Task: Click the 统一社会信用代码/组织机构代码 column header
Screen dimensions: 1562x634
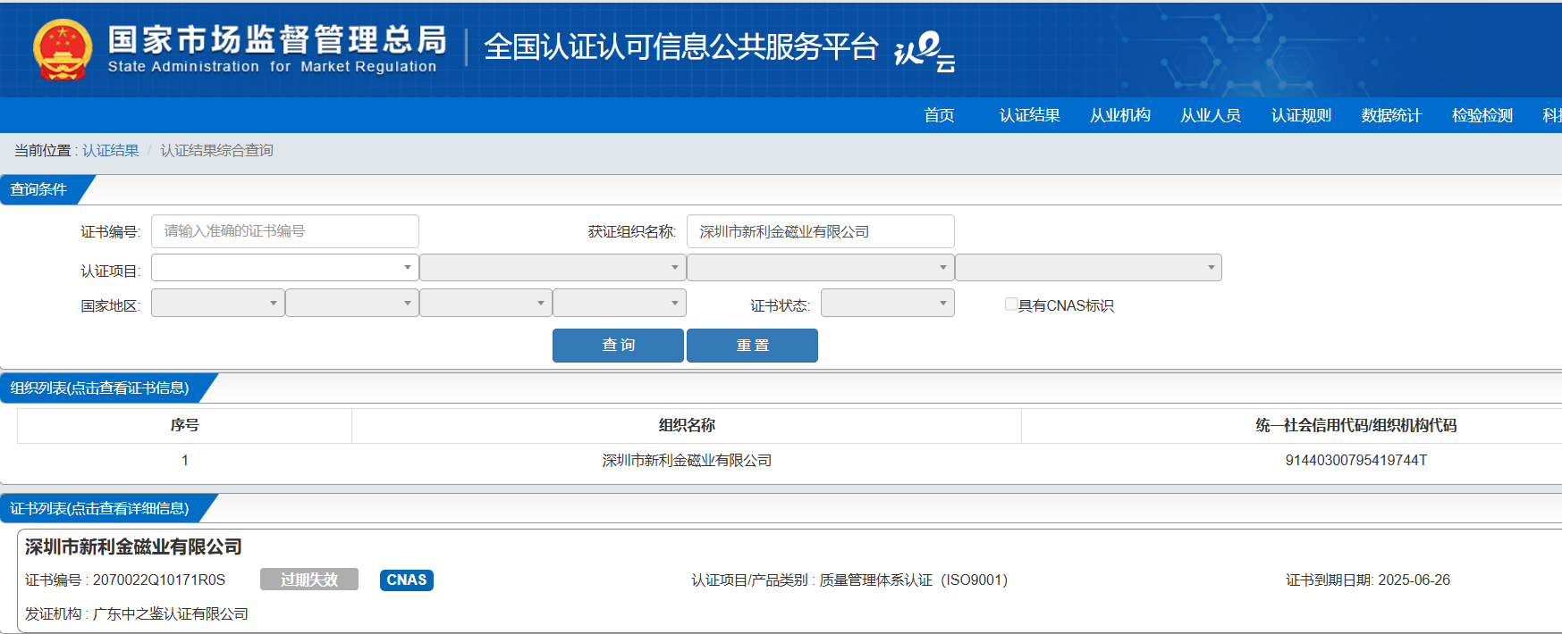Action: pyautogui.click(x=1355, y=425)
